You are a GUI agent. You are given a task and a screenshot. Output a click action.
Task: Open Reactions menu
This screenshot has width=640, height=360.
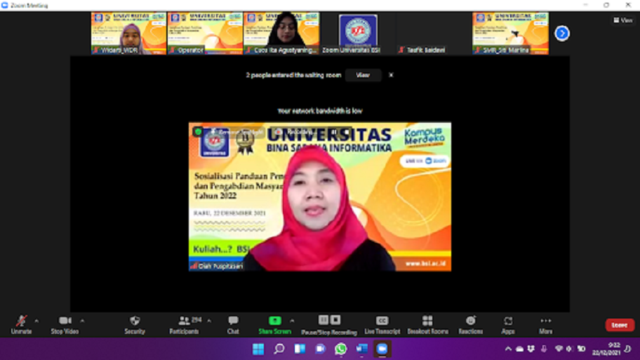coord(471,325)
